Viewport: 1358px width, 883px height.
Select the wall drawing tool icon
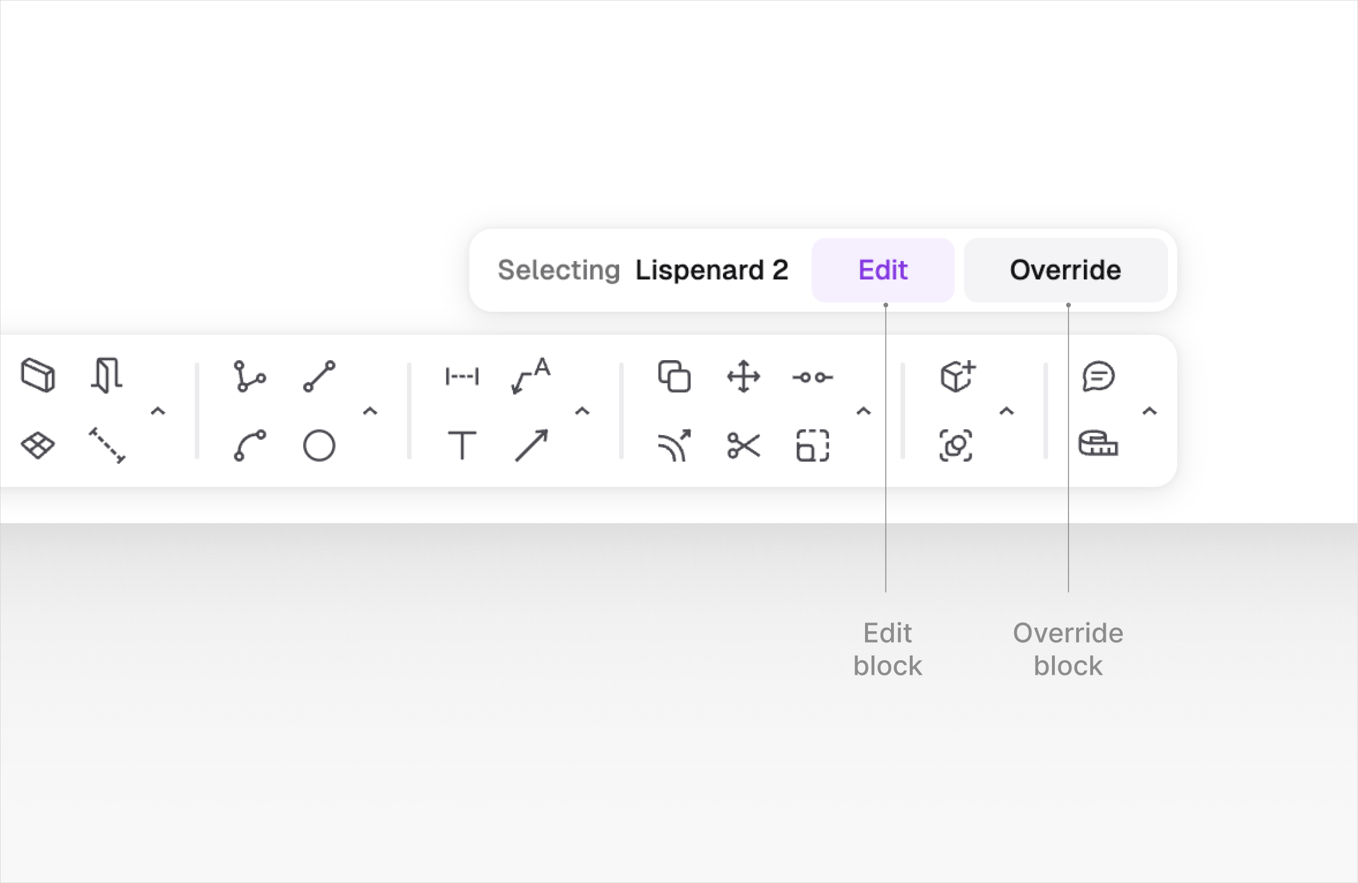coord(38,375)
